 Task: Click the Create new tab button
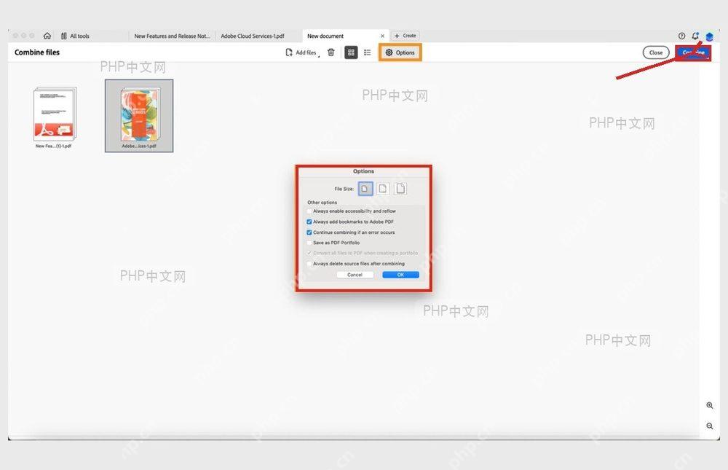pyautogui.click(x=405, y=36)
